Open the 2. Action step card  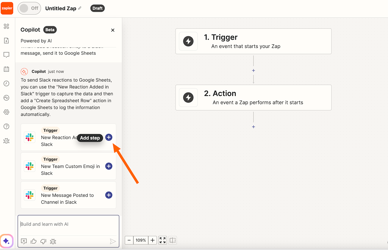253,98
